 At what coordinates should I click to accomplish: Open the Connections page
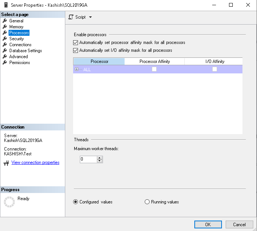tap(20, 45)
